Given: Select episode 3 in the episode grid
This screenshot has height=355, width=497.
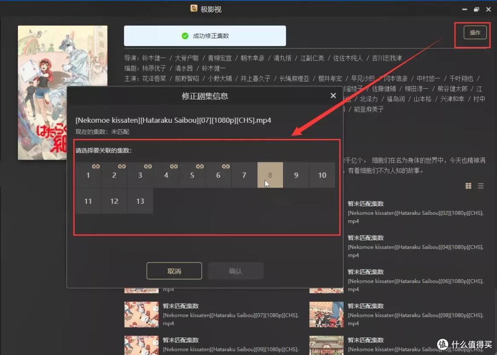Looking at the screenshot, I should point(140,175).
